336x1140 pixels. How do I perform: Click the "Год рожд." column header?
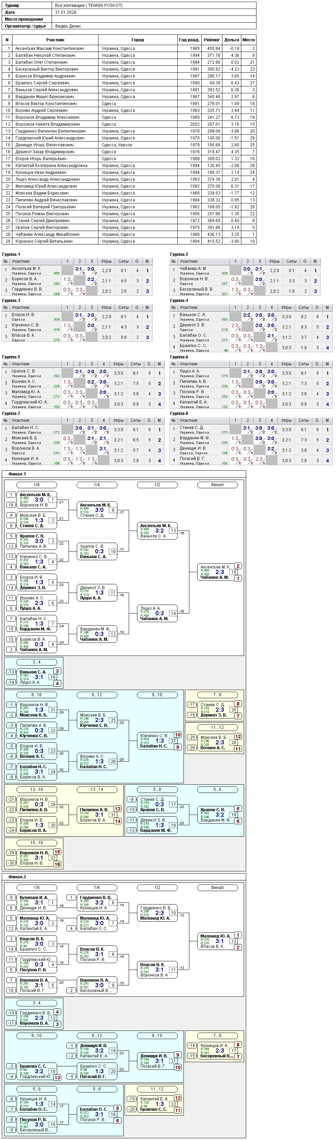click(189, 40)
